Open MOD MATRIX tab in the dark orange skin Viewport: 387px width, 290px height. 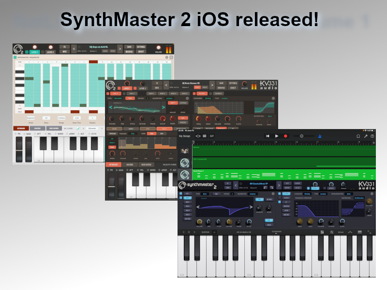coord(147,164)
